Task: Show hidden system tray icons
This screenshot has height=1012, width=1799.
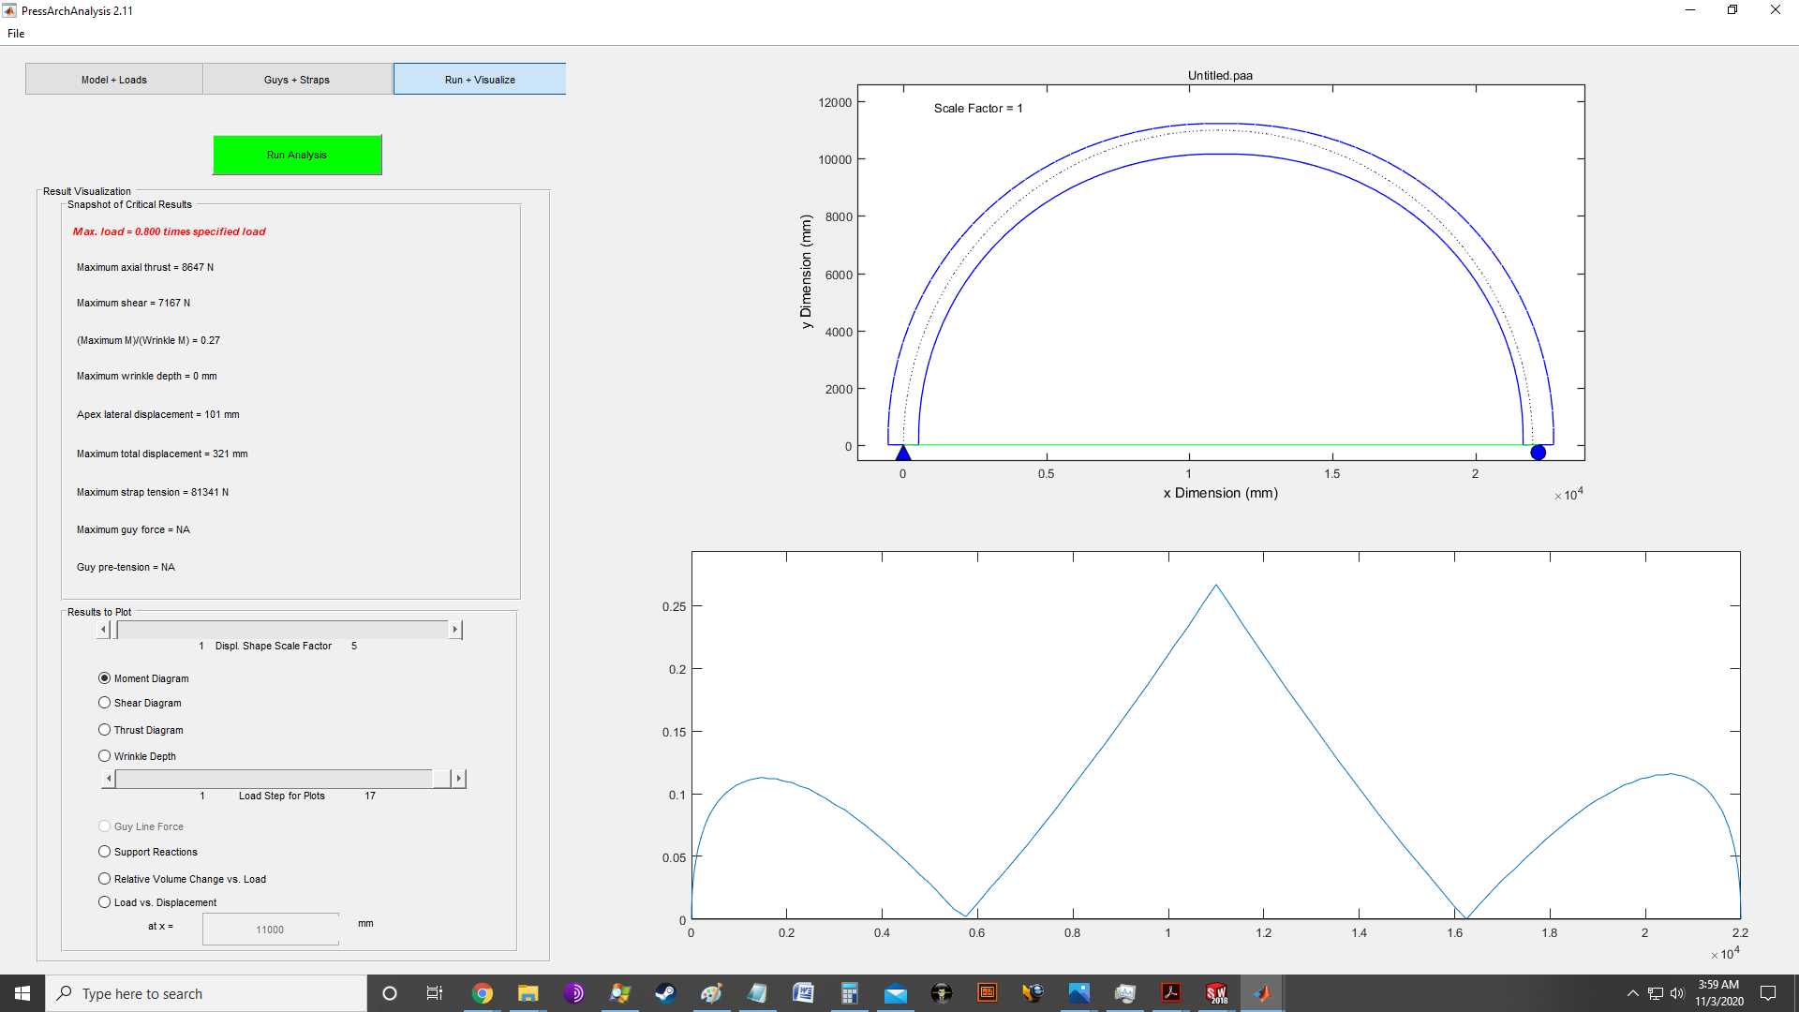Action: click(x=1633, y=993)
